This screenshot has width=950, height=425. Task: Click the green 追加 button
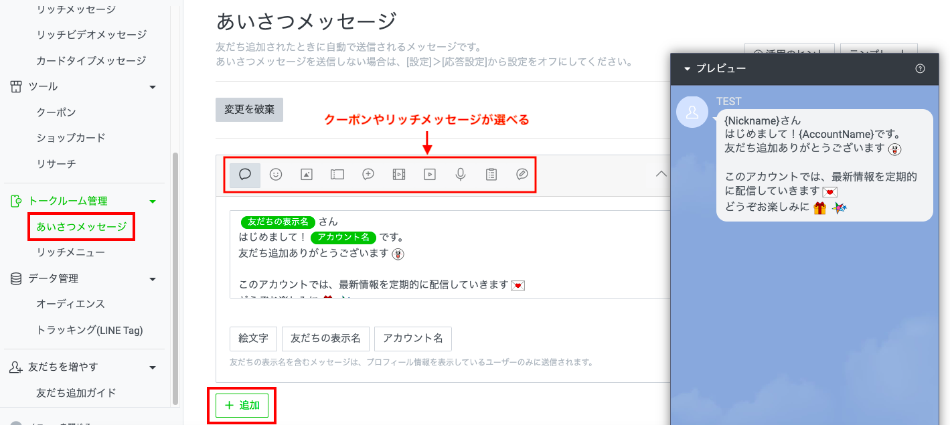coord(242,405)
